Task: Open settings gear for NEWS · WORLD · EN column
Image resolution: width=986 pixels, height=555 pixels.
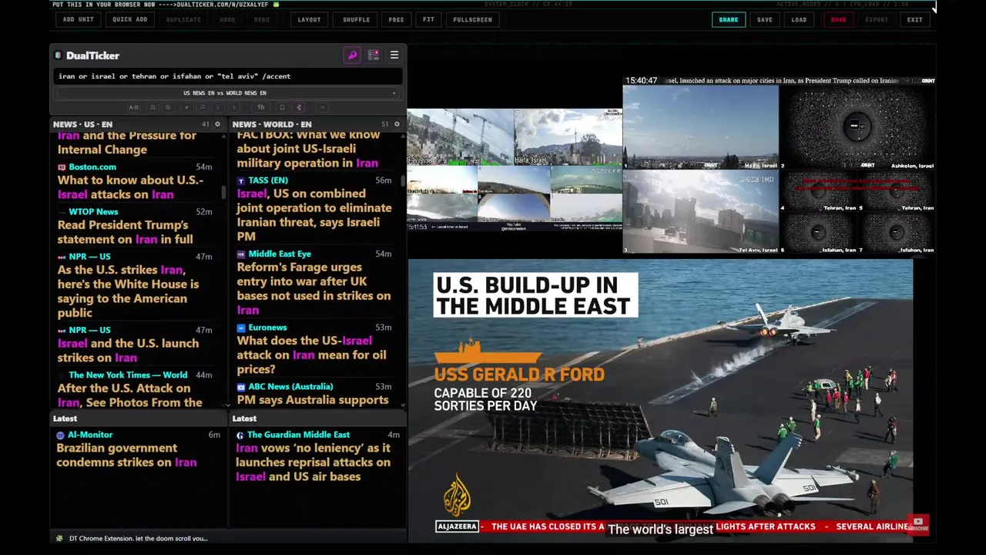Action: [x=397, y=124]
